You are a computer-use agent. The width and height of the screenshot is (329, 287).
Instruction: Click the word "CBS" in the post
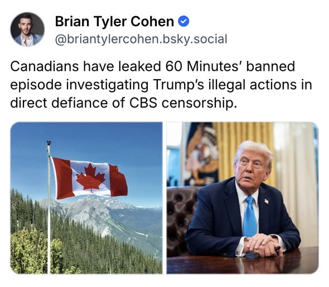tap(143, 103)
